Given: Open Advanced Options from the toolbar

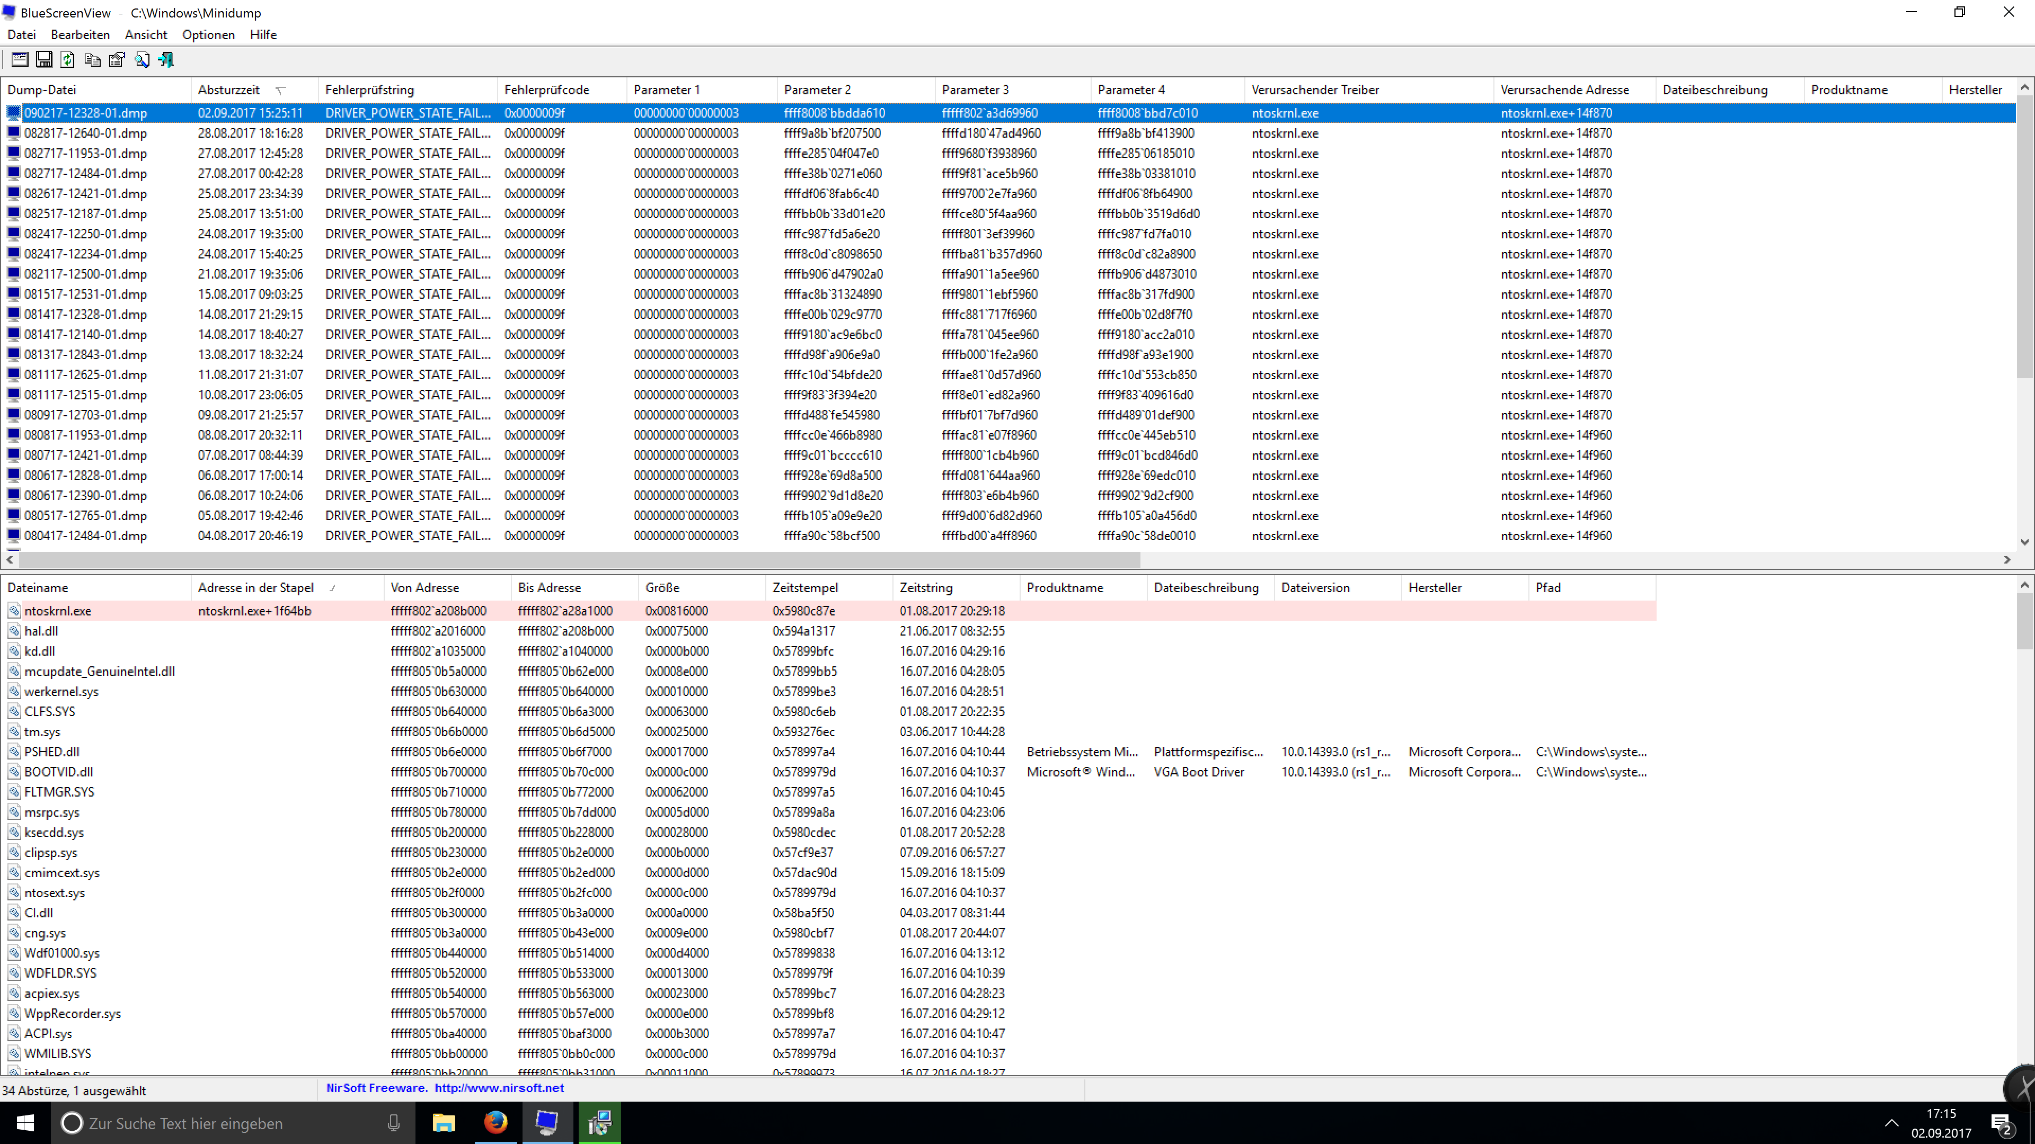Looking at the screenshot, I should [x=20, y=59].
